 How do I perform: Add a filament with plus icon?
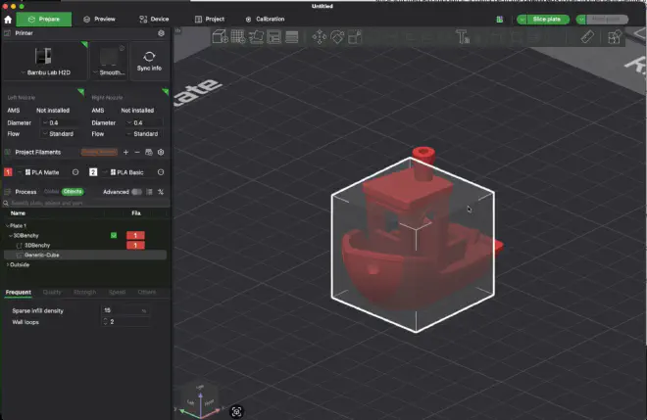pyautogui.click(x=125, y=152)
